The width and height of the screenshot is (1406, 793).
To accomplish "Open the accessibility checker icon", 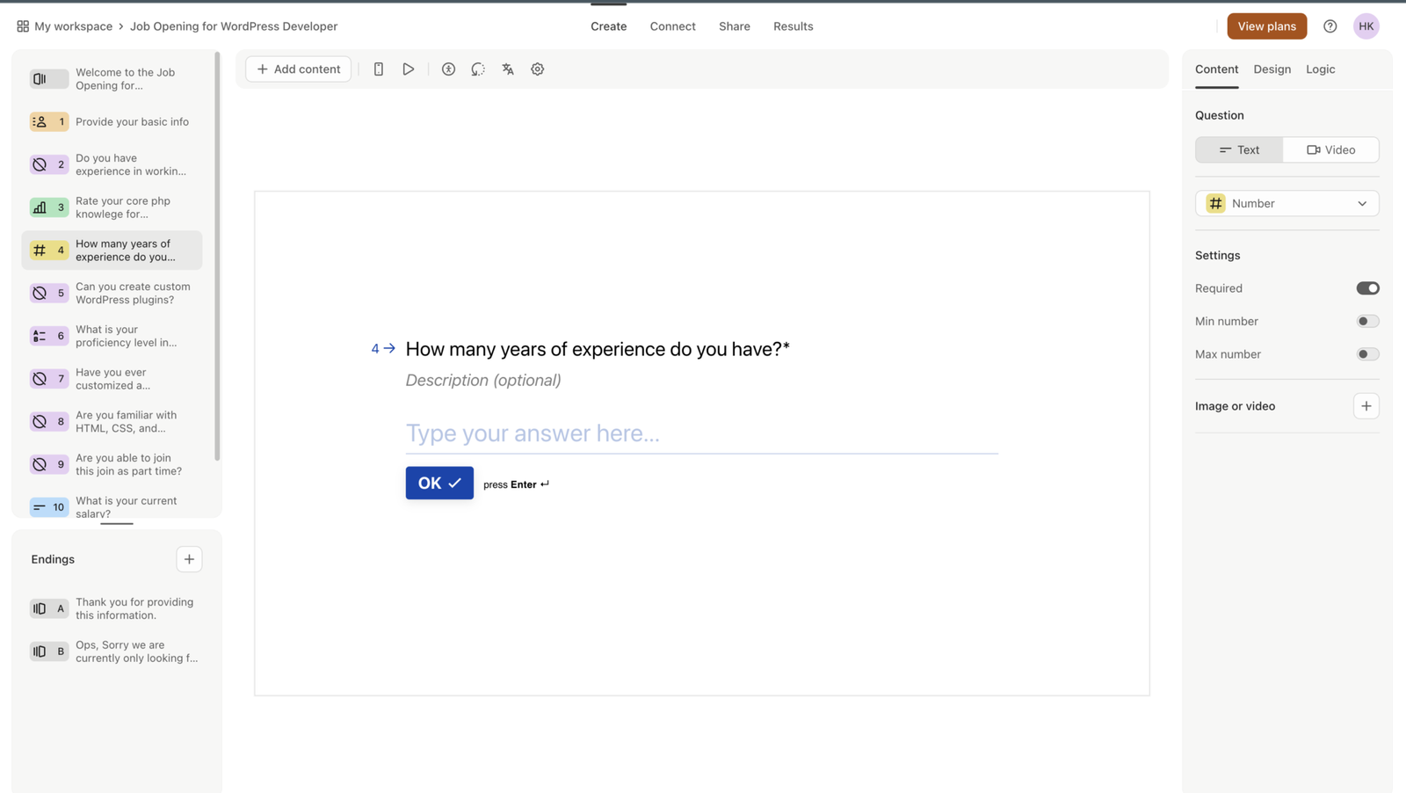I will coord(448,69).
